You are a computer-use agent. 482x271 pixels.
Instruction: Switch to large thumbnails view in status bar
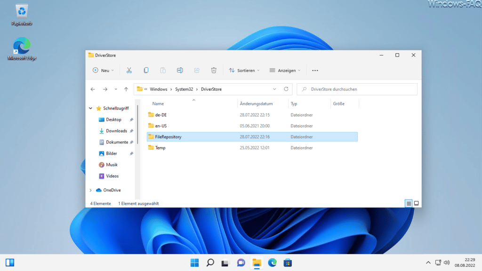[x=416, y=203]
